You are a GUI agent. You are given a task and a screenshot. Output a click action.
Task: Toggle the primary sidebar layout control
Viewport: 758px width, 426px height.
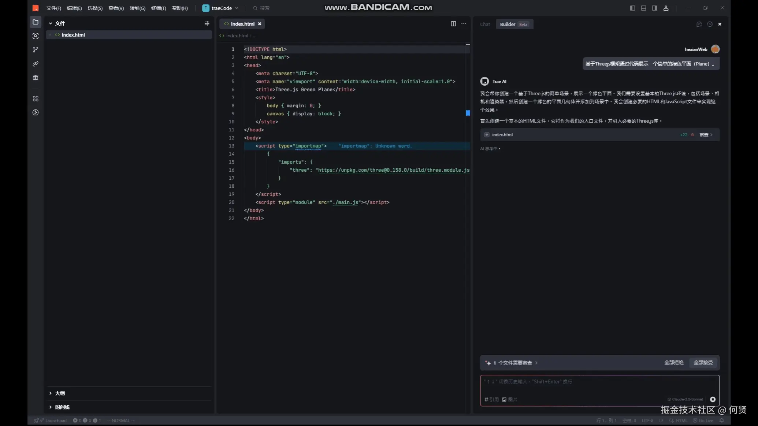click(632, 8)
